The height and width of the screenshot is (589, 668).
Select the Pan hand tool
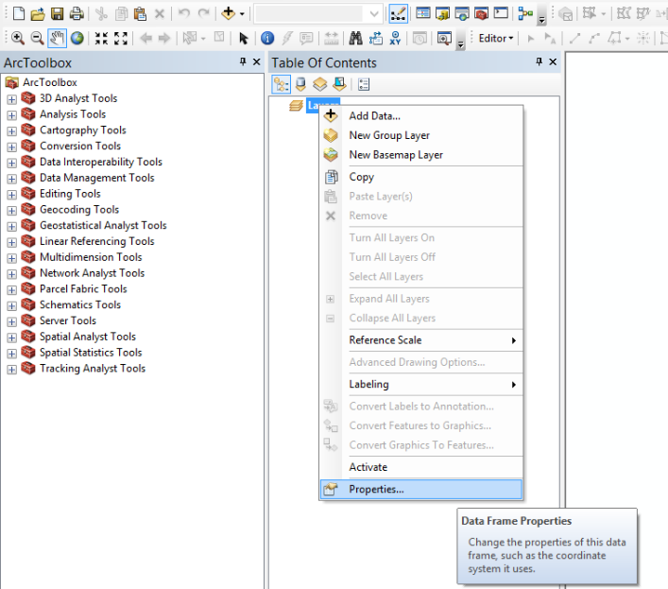point(57,39)
